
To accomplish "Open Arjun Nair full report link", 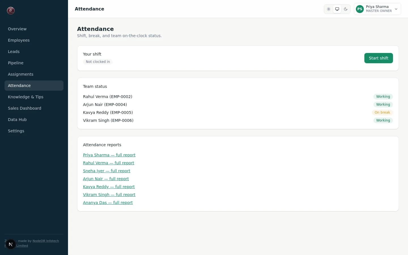I will point(106,179).
